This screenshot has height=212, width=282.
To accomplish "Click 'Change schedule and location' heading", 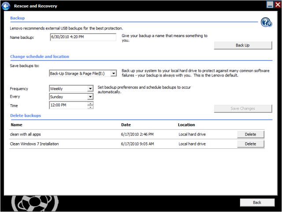I will [x=40, y=57].
